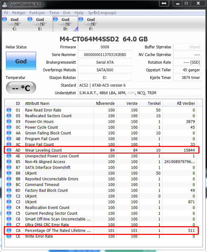The height and width of the screenshot is (252, 207).
Task: Click raw value 241908979796... in Non-4k row
Action: click(180, 162)
